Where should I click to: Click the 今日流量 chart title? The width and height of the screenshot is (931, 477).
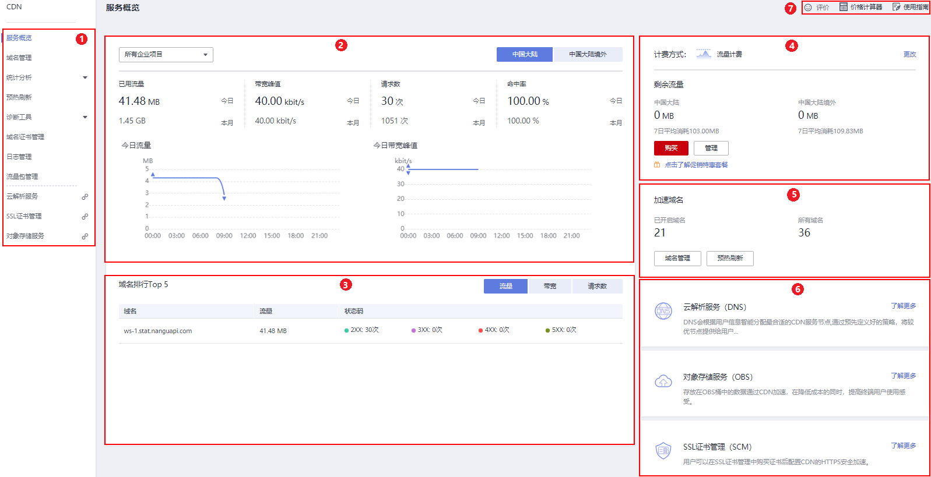tap(136, 145)
